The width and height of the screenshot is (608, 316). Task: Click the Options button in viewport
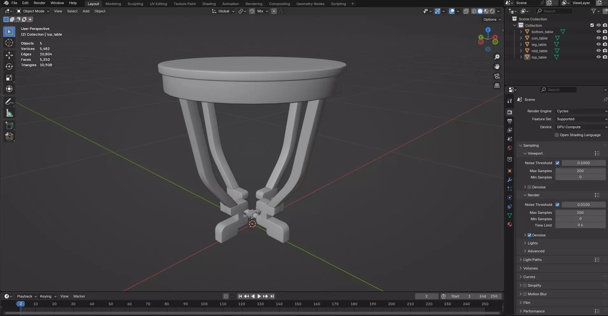click(492, 19)
